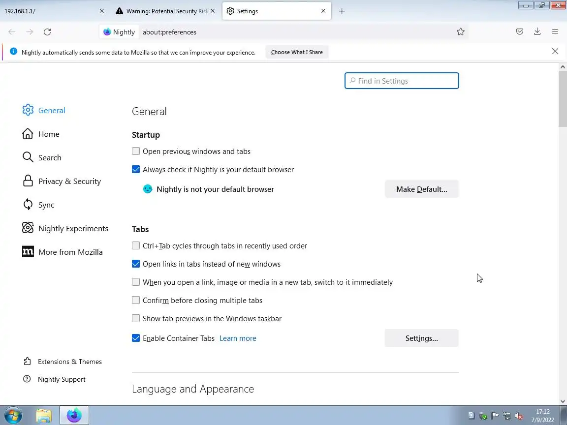Click the taskbar clock showing 17:12
Screen dimensions: 567x425
tap(543, 412)
